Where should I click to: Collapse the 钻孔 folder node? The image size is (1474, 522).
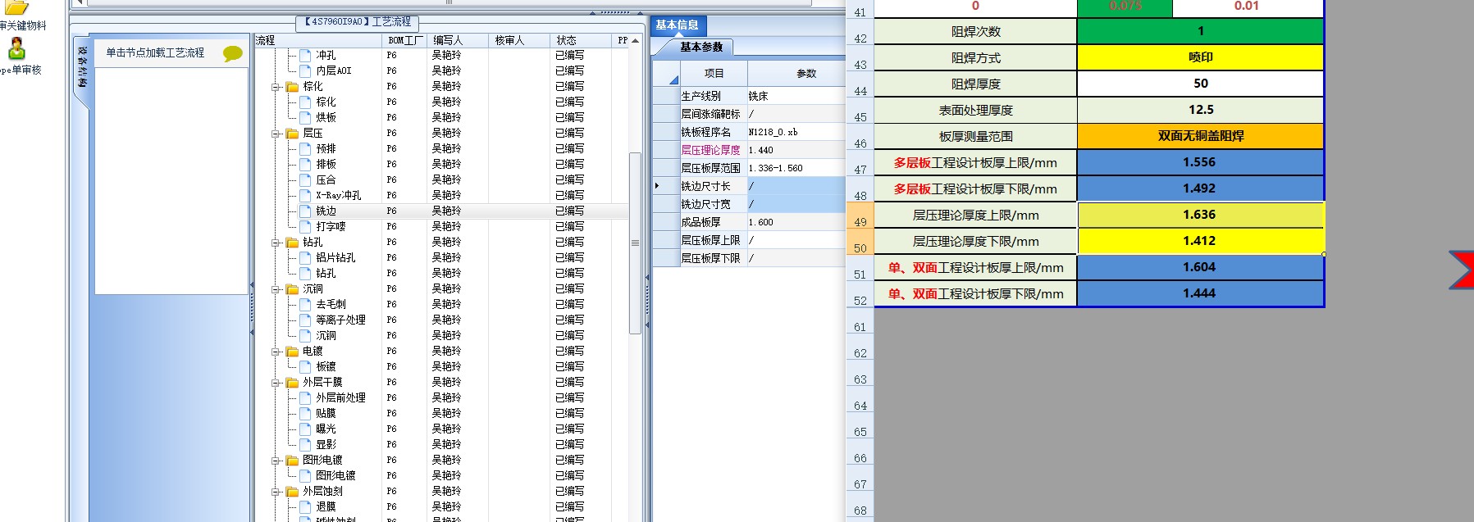click(276, 242)
